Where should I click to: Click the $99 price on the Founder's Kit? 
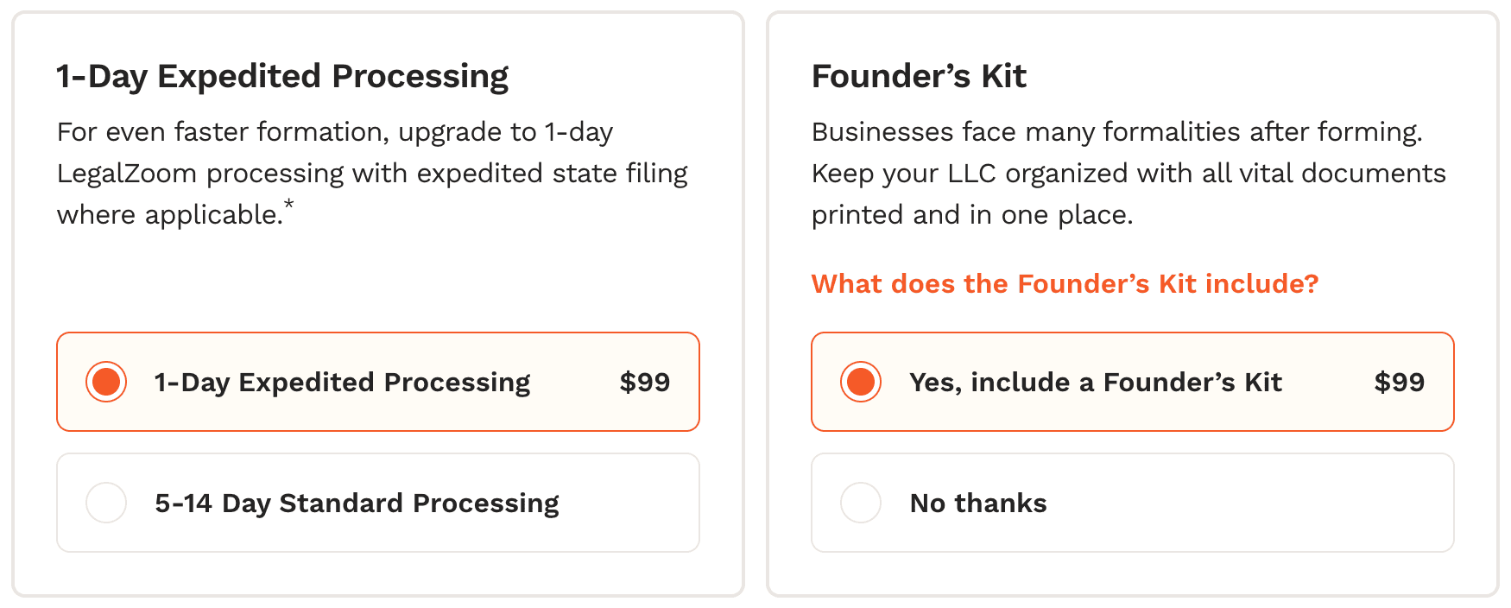1399,382
